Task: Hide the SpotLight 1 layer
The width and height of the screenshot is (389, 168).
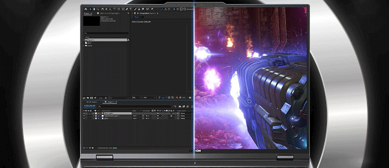Action: pyautogui.click(x=84, y=113)
